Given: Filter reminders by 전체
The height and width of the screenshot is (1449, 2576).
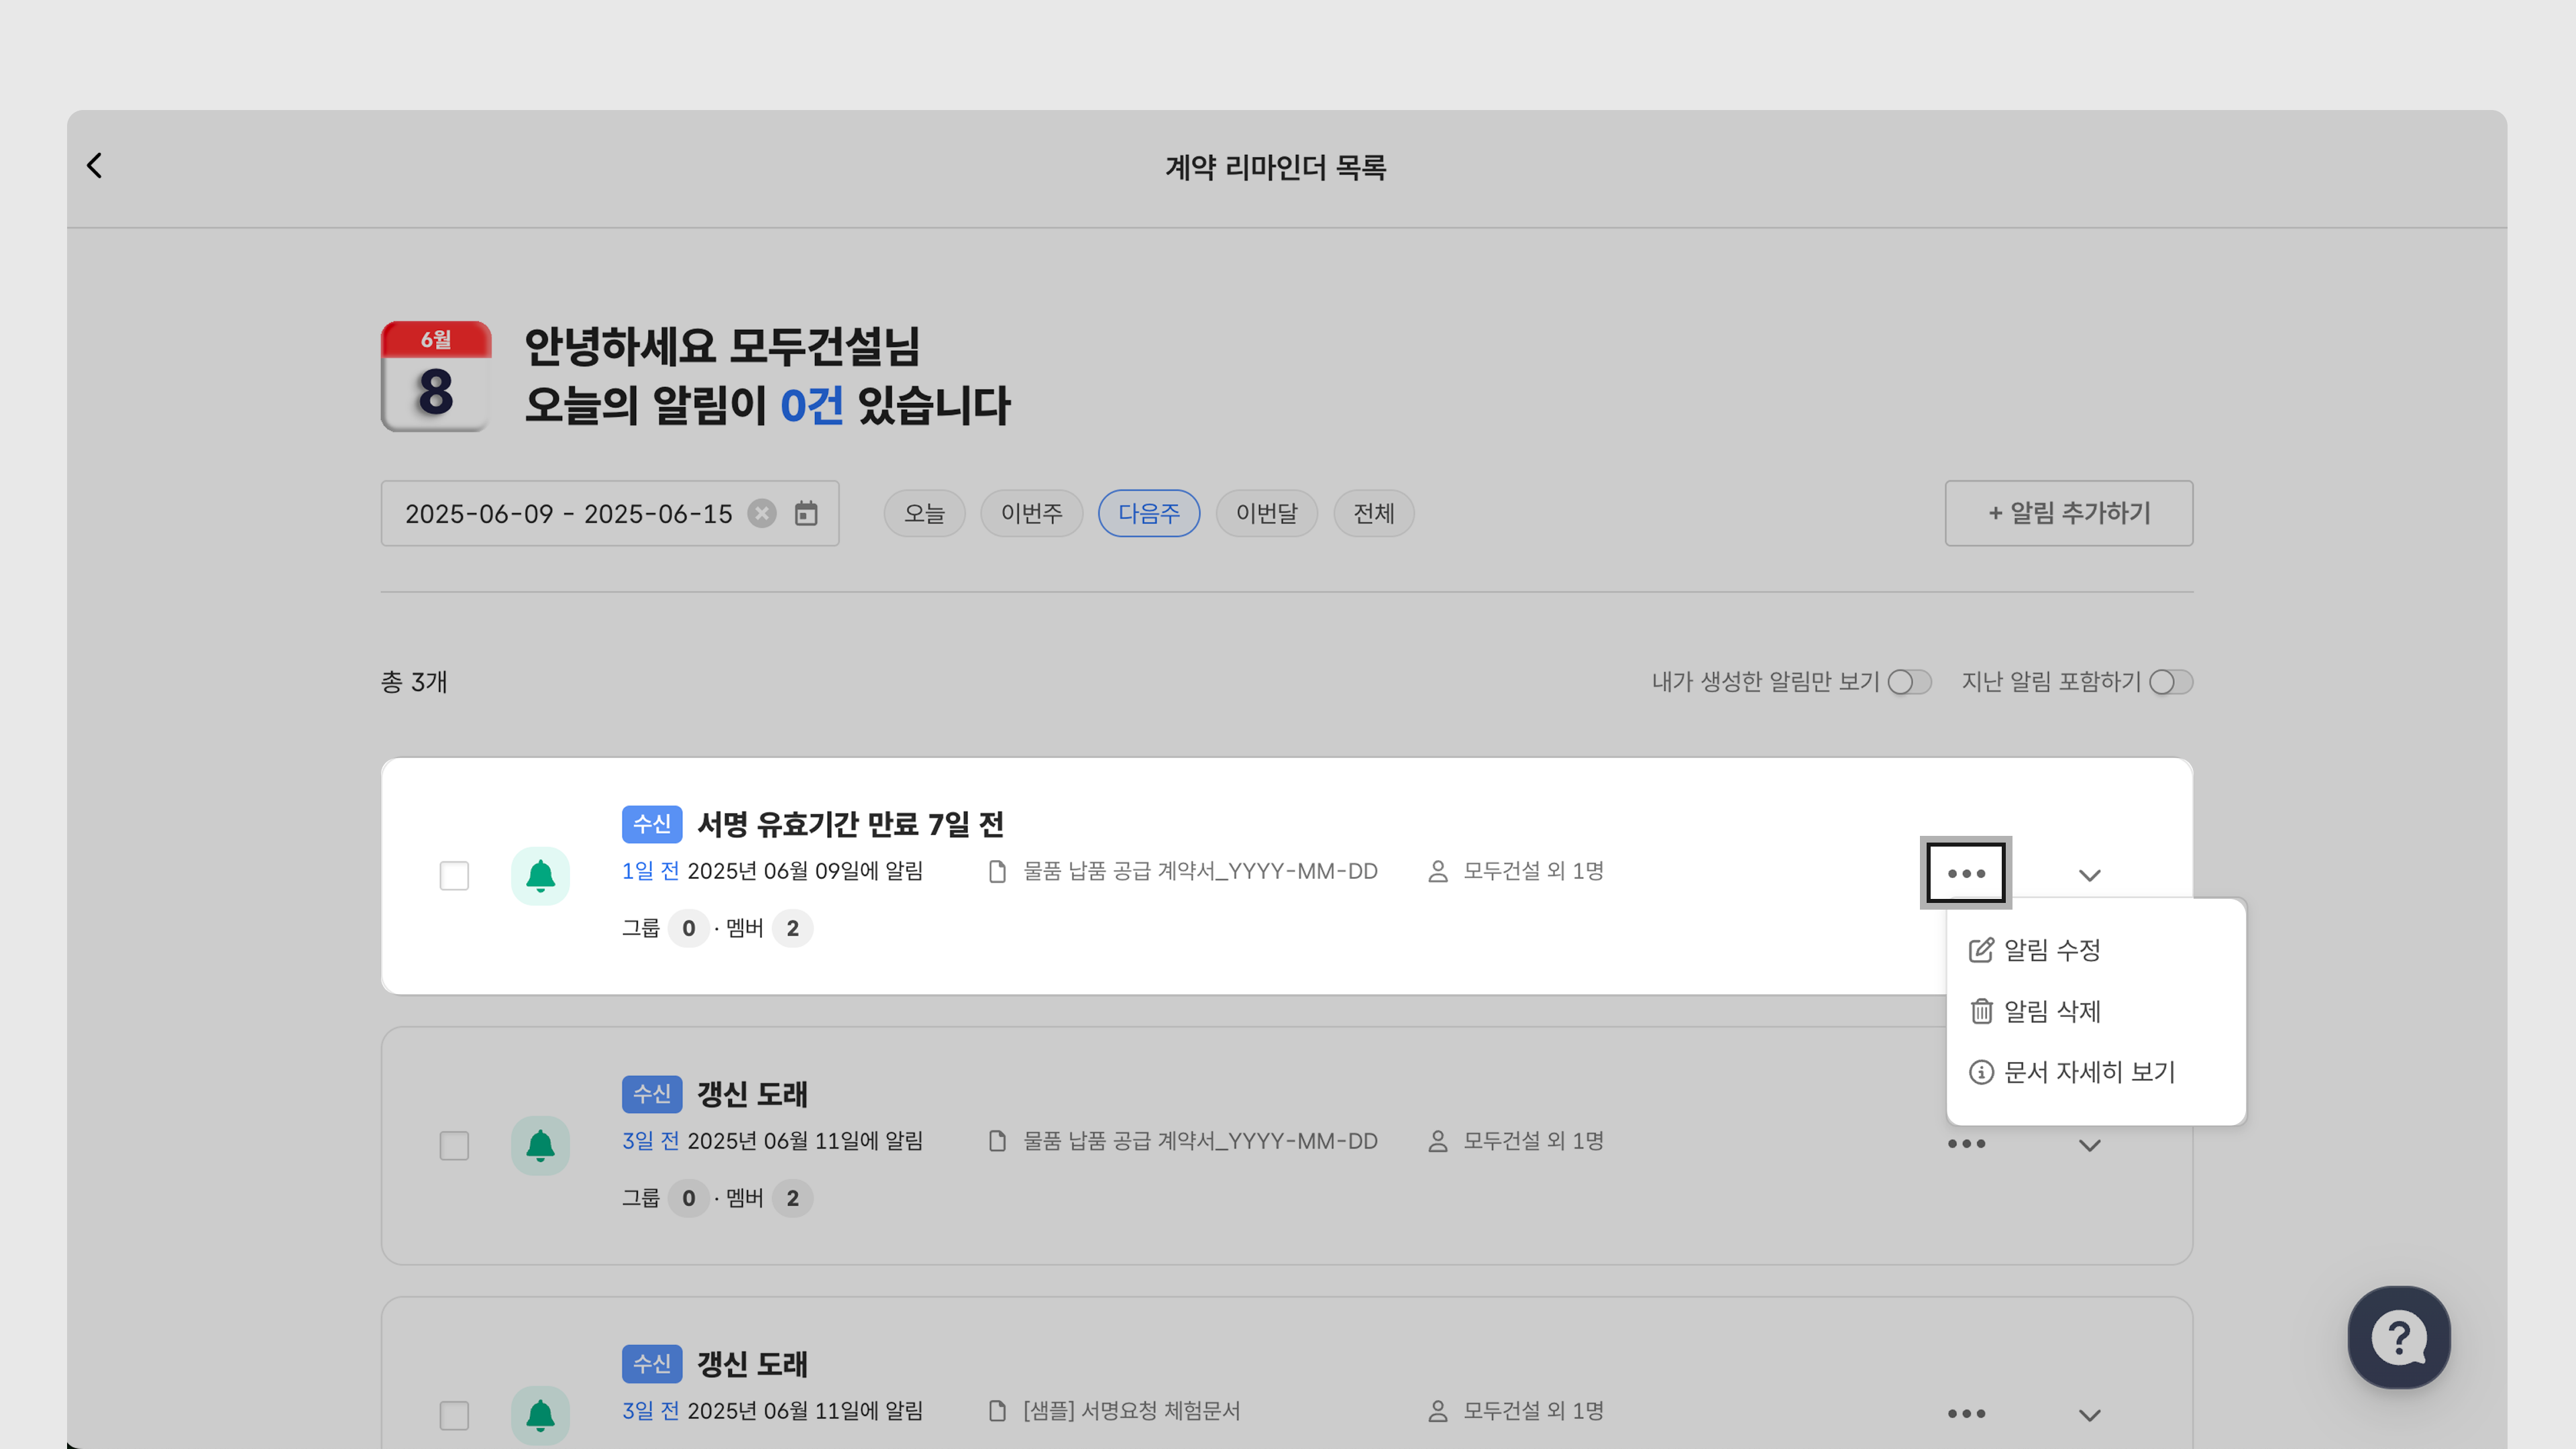Looking at the screenshot, I should coord(1373,514).
